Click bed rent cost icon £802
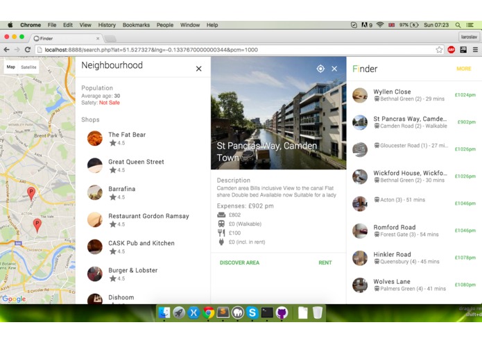Image resolution: width=482 pixels, height=343 pixels. pyautogui.click(x=221, y=215)
